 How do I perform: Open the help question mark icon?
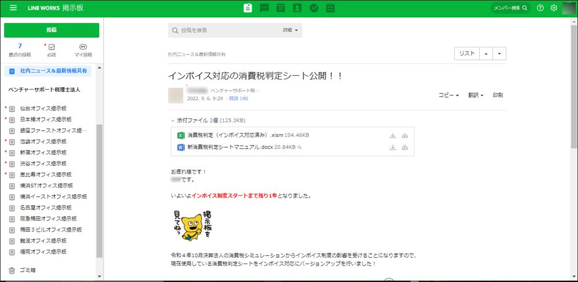(540, 8)
